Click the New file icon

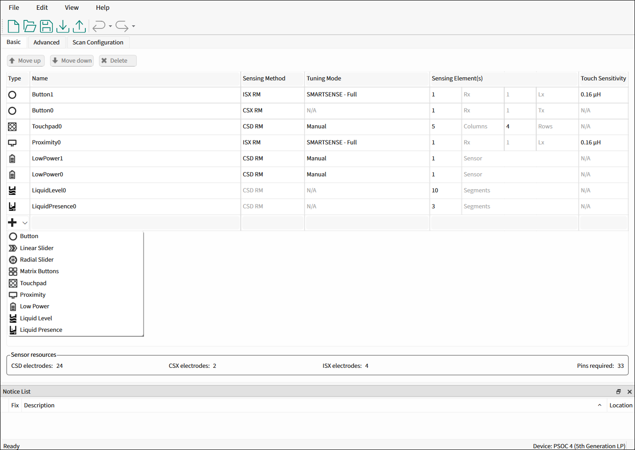click(x=13, y=27)
